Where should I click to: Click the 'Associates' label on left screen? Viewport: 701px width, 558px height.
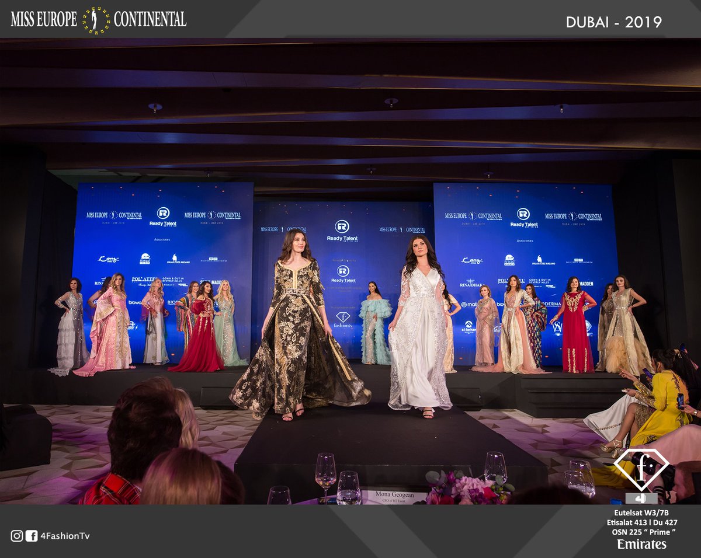(x=162, y=239)
